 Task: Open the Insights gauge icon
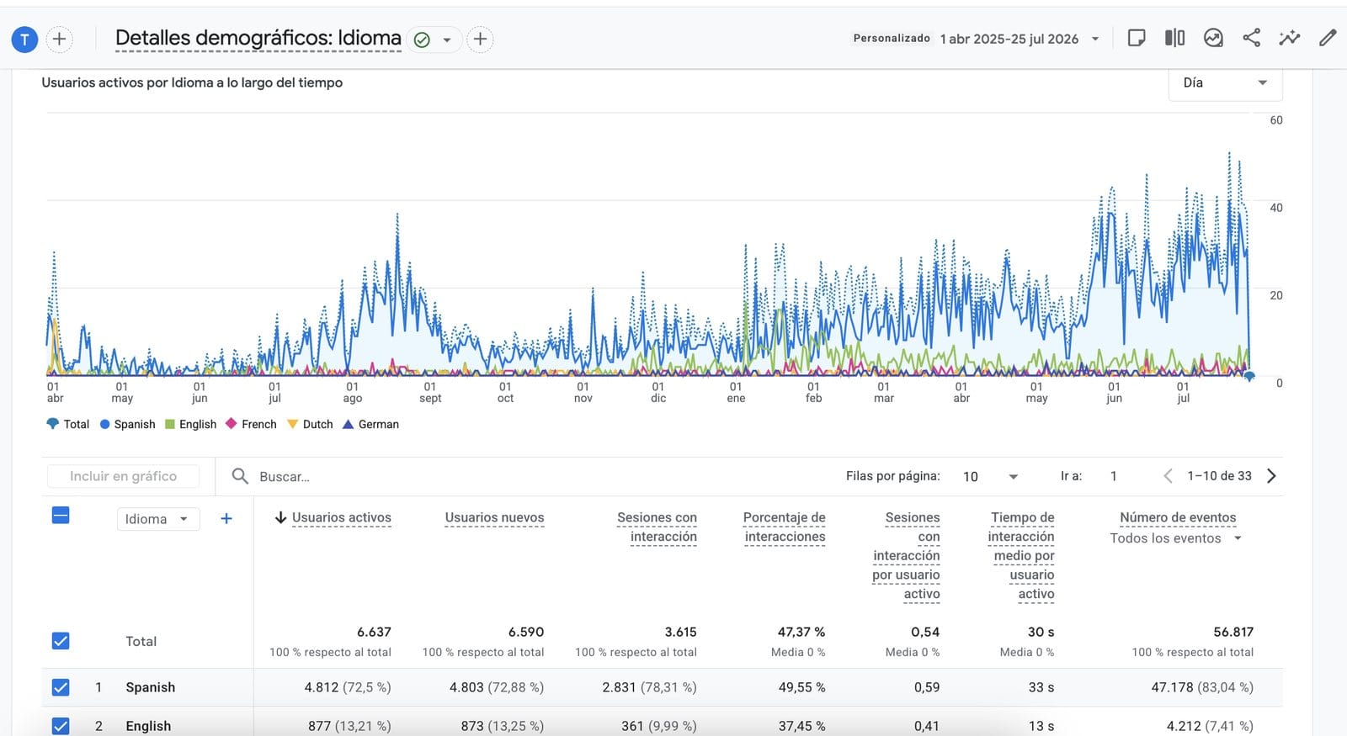pyautogui.click(x=1213, y=38)
